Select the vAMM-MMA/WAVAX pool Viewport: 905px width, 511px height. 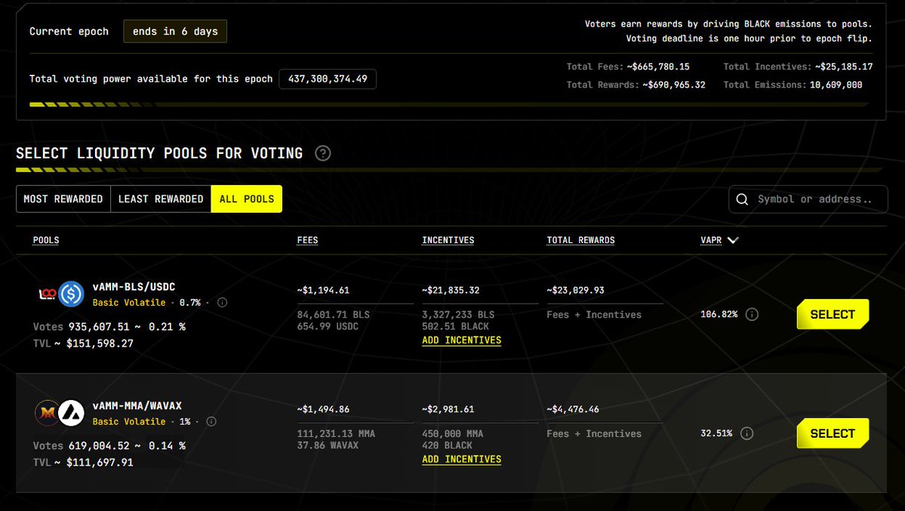point(833,433)
